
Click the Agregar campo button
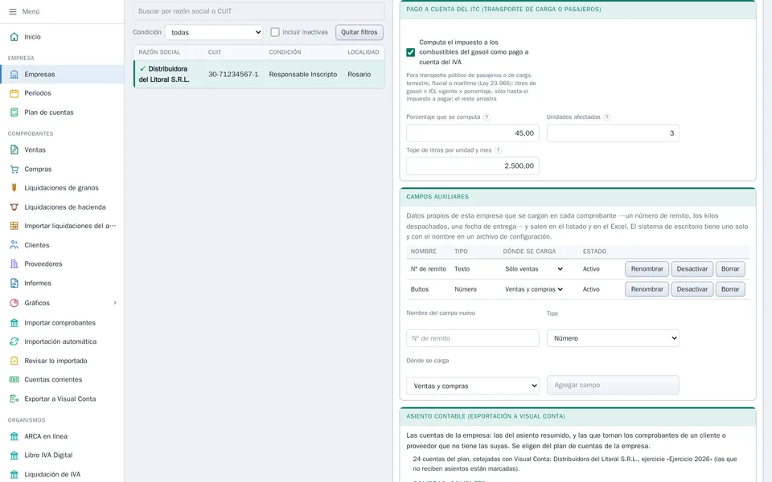(613, 385)
